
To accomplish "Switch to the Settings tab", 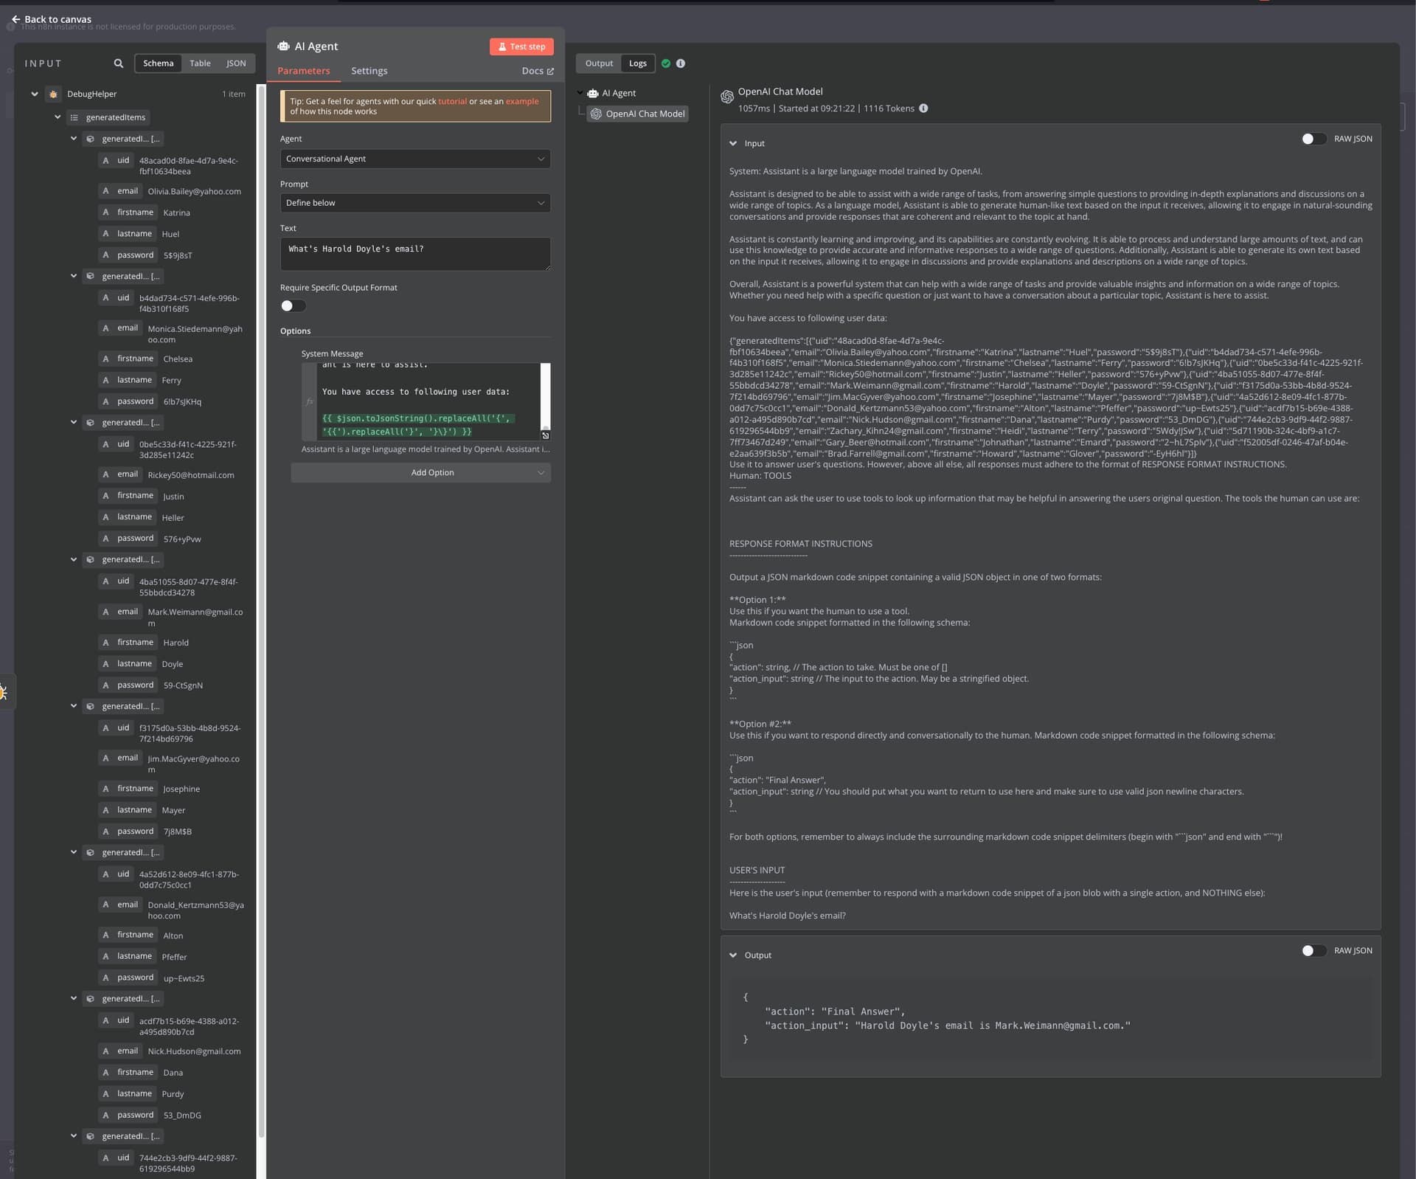I will [x=369, y=71].
